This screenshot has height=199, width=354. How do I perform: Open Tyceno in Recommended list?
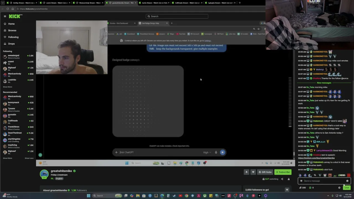(18, 110)
